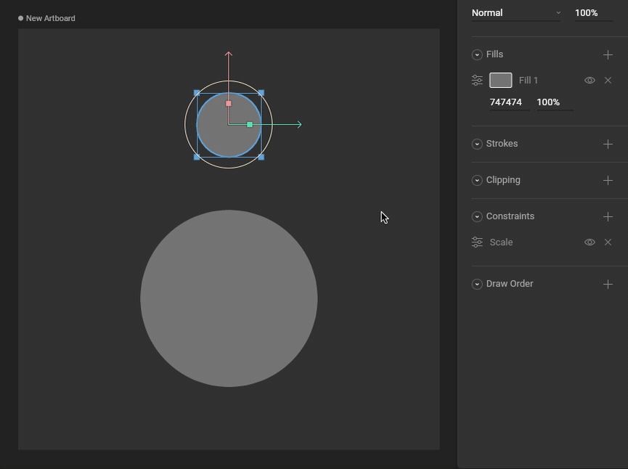
Task: Open Scale constraint options sliders icon
Action: coord(477,242)
